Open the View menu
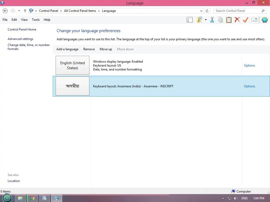The height and width of the screenshot is (202, 270). point(24,20)
